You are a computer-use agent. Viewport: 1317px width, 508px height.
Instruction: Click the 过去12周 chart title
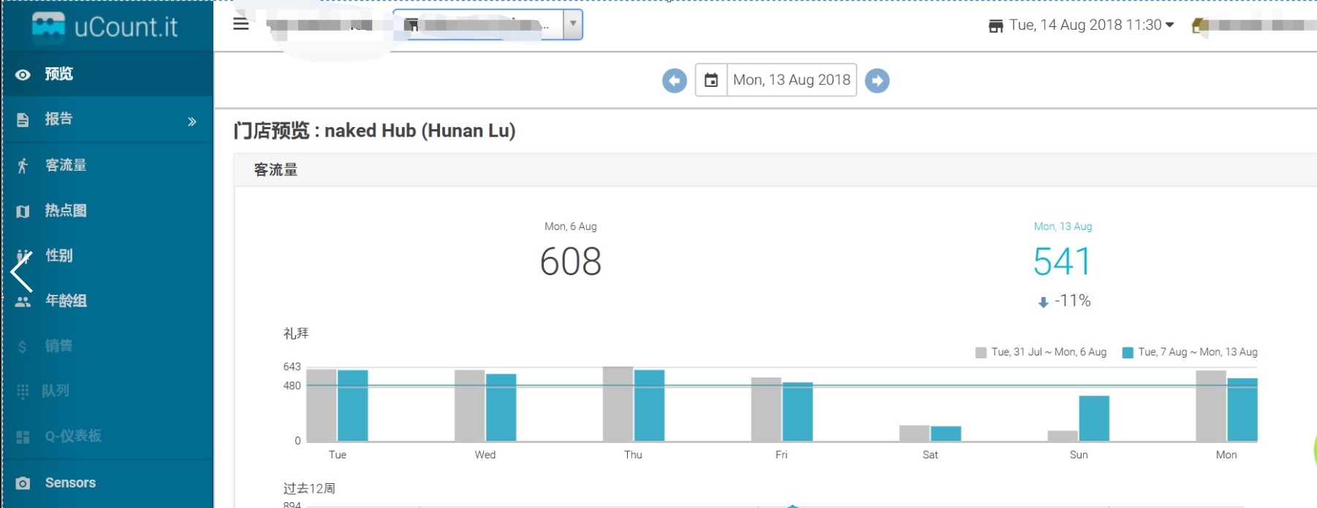309,488
